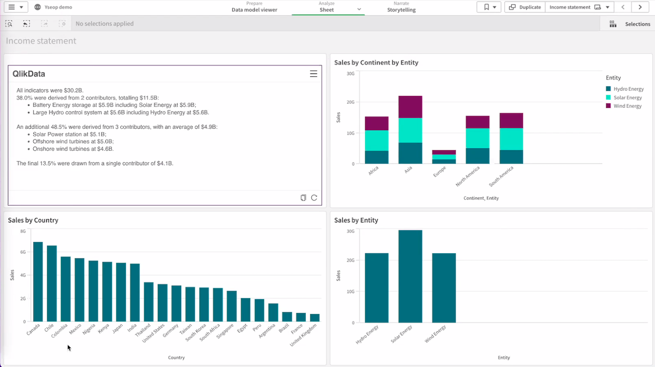Toggle Wind Energy in the chart legend
The image size is (655, 367).
[625, 106]
